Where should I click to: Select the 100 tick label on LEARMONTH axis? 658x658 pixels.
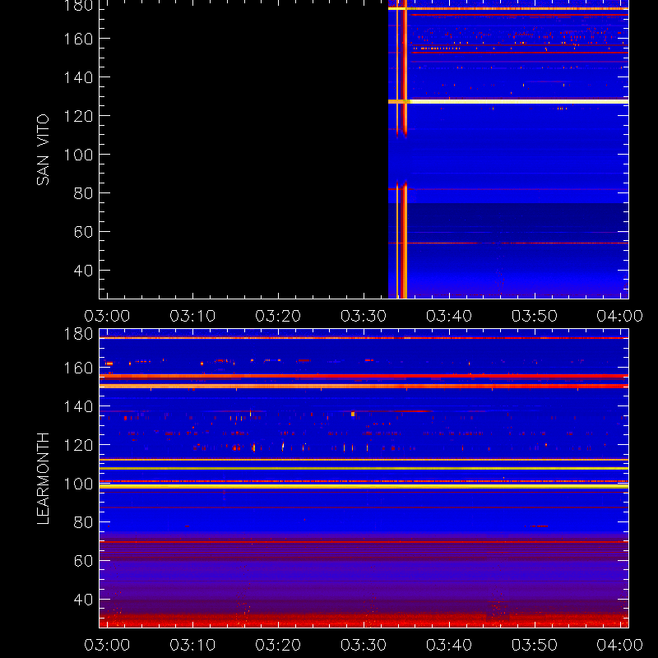point(78,484)
